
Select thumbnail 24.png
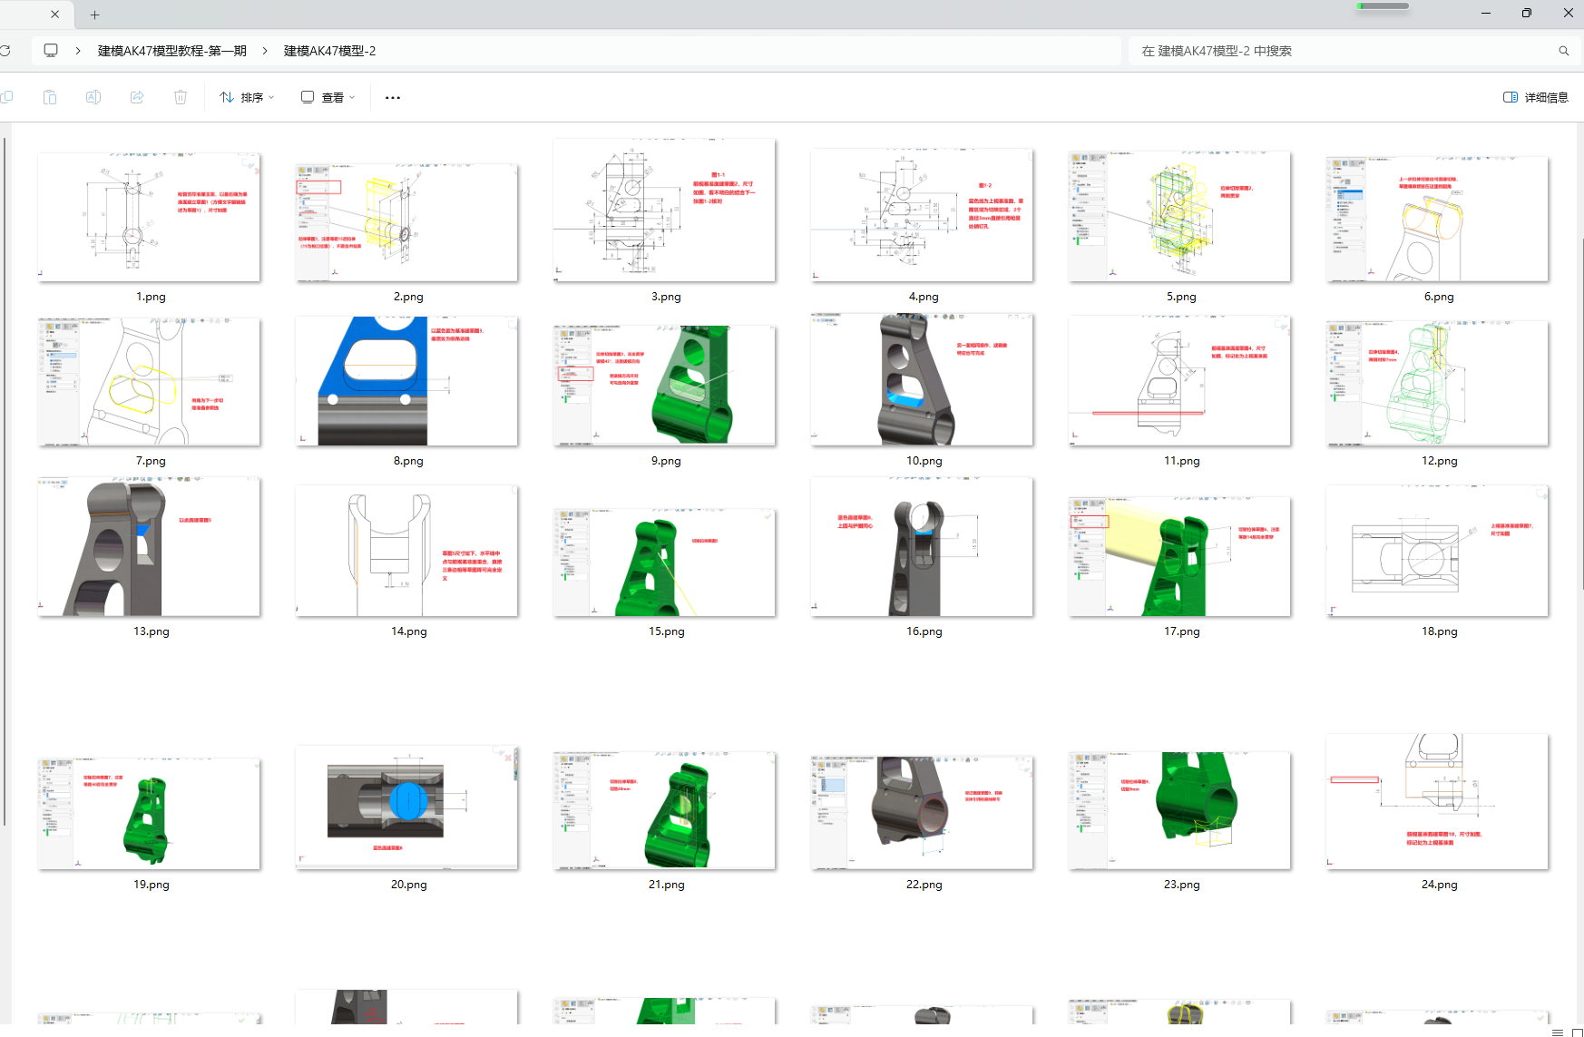pos(1438,802)
